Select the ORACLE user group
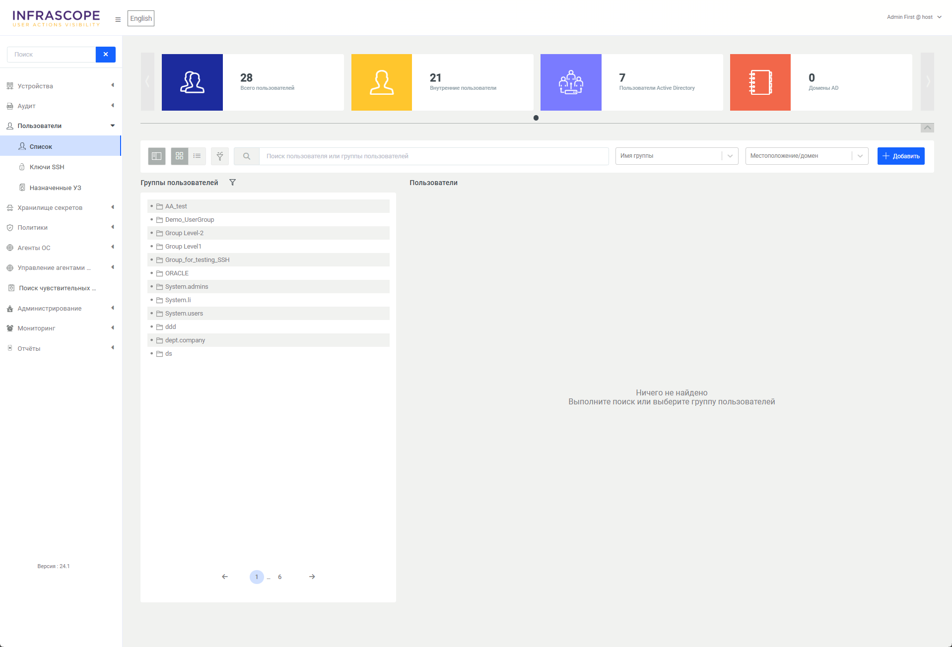The width and height of the screenshot is (952, 647). (269, 273)
